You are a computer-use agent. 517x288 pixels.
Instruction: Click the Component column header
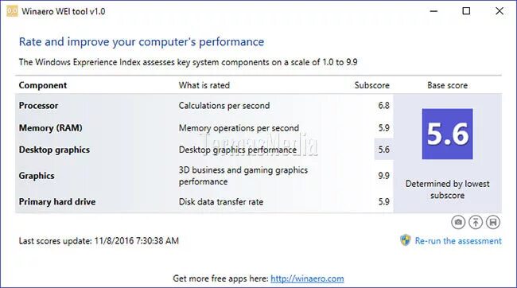43,85
